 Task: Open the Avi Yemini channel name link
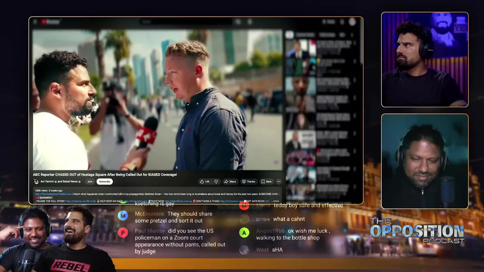(47, 182)
